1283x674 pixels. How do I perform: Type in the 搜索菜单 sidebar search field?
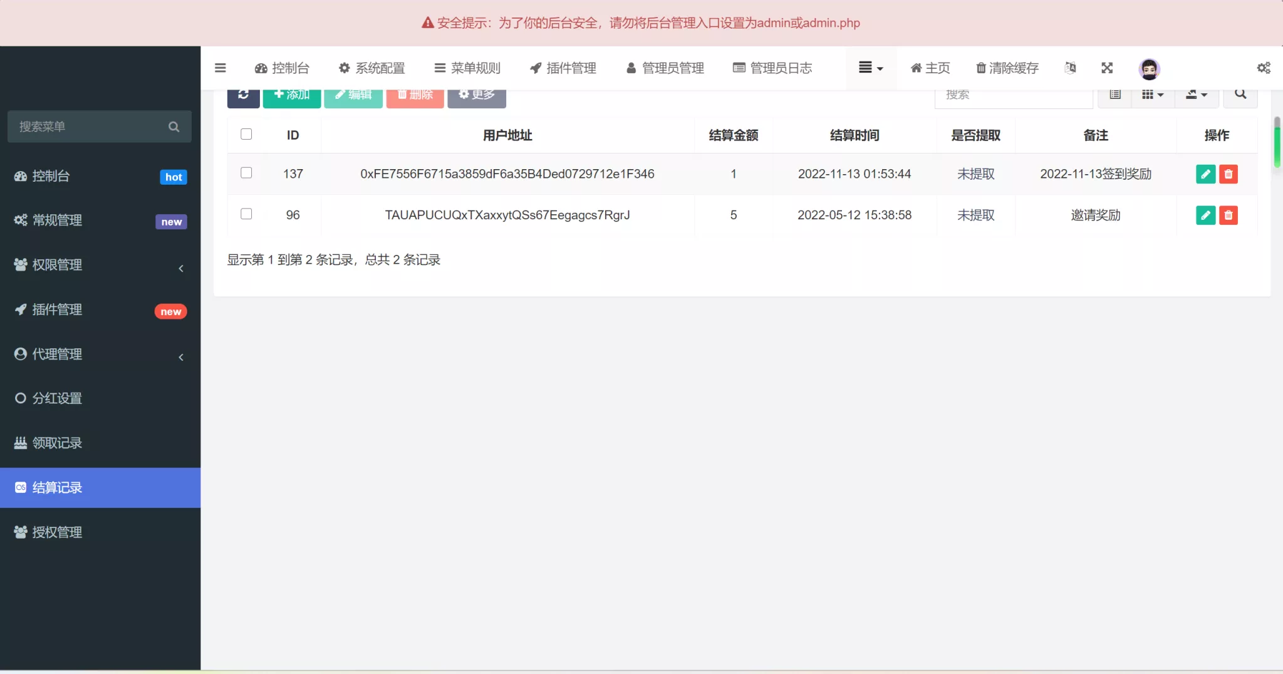point(88,127)
